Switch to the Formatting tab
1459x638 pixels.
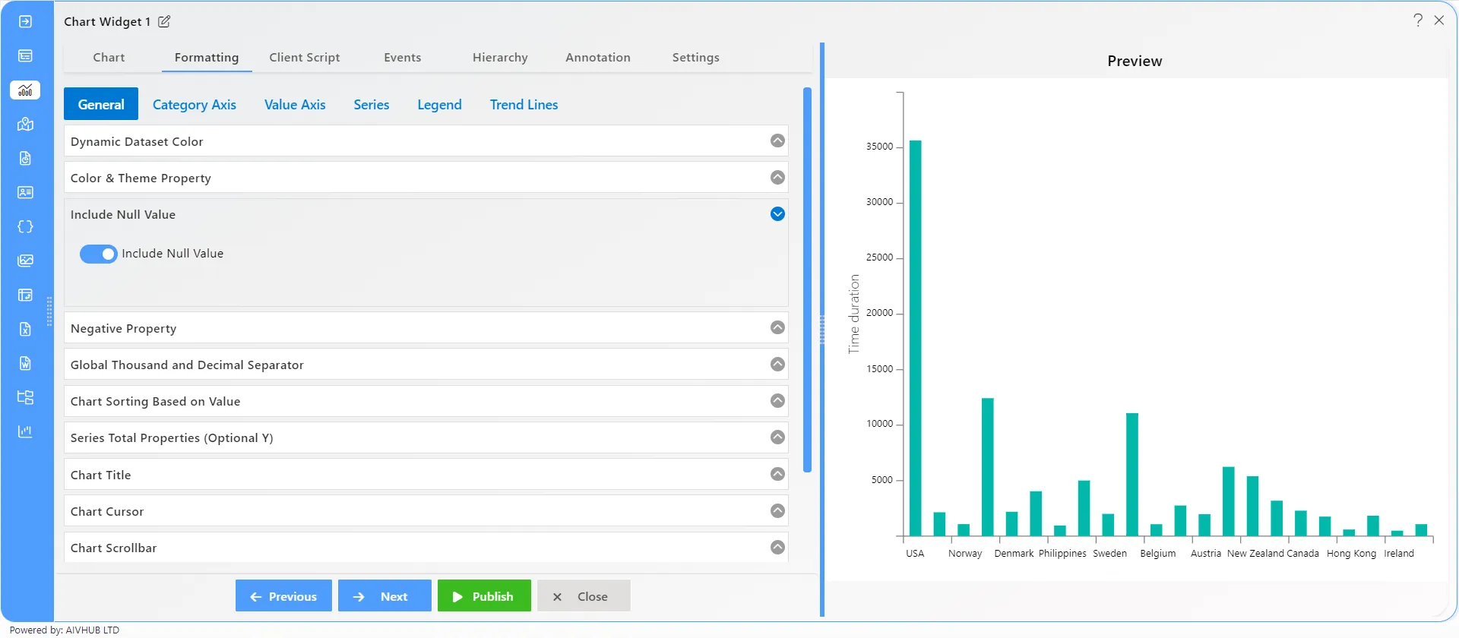click(x=207, y=58)
